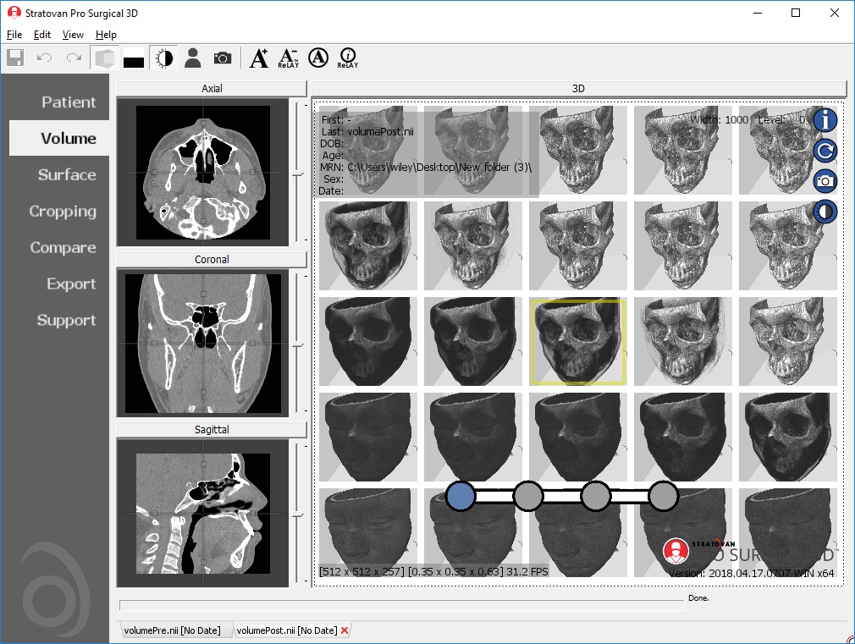Toggle the black and white background icon
Screen dimensions: 855x644
[134, 58]
